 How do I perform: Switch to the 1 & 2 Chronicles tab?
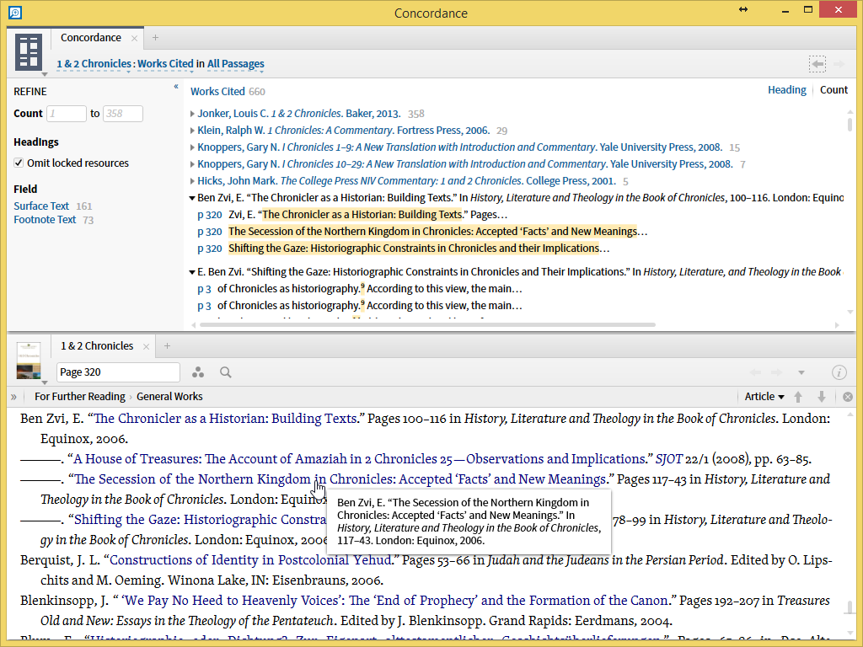pos(96,346)
